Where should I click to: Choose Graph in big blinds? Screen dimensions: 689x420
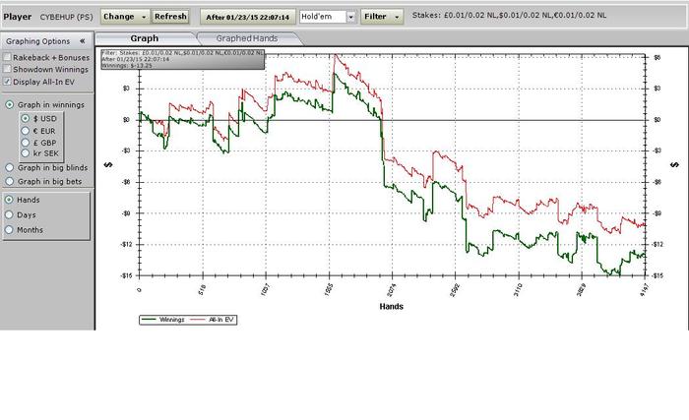point(9,167)
